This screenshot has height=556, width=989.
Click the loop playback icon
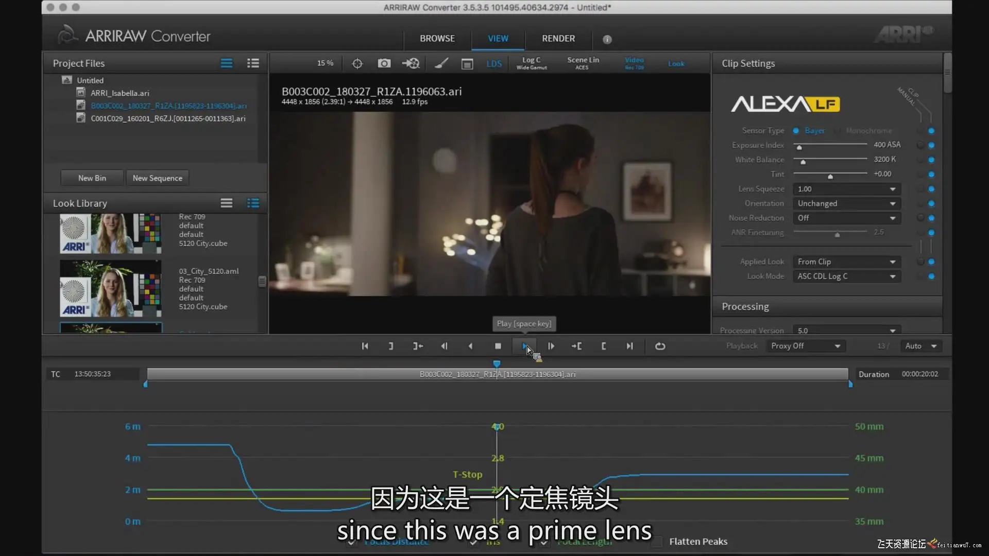[x=660, y=346]
